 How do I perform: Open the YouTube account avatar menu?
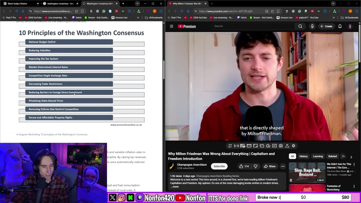(x=350, y=26)
